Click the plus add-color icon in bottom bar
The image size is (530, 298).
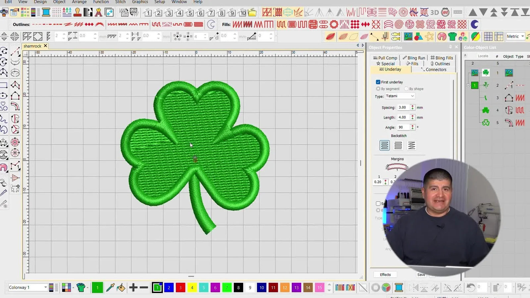(133, 287)
